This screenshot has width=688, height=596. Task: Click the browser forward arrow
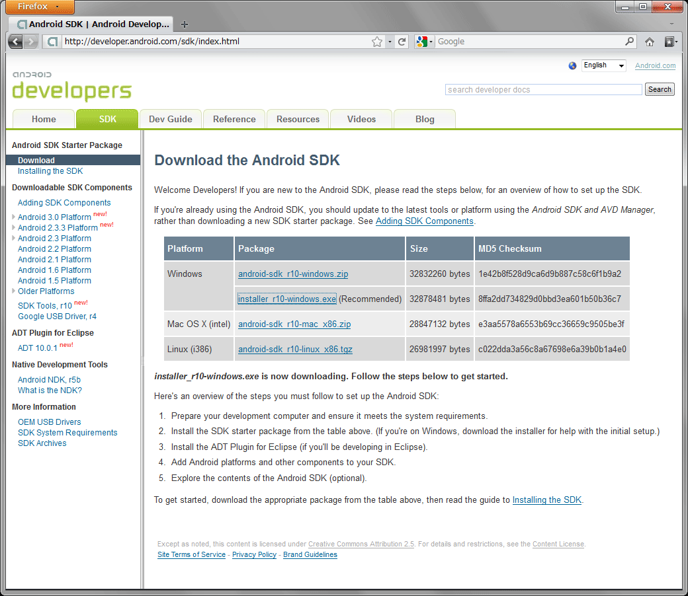pos(30,42)
